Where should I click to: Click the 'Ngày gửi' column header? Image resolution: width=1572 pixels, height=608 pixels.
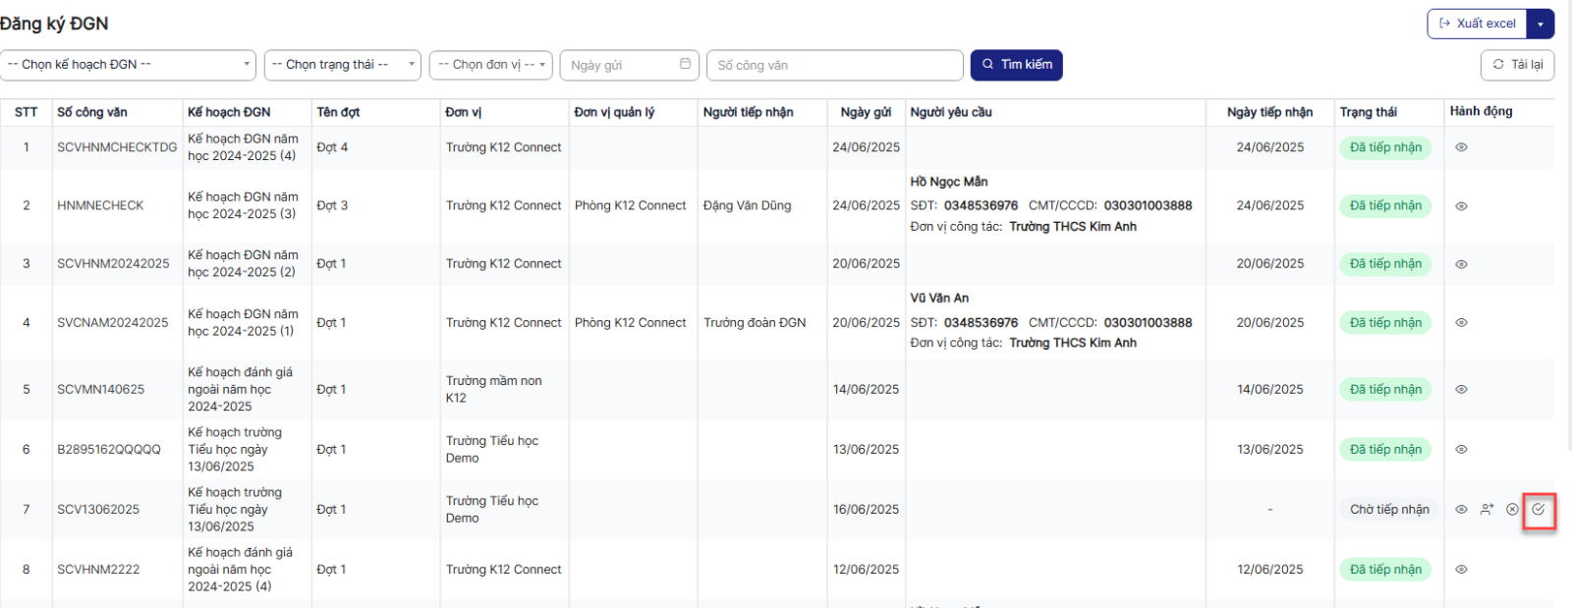(865, 112)
